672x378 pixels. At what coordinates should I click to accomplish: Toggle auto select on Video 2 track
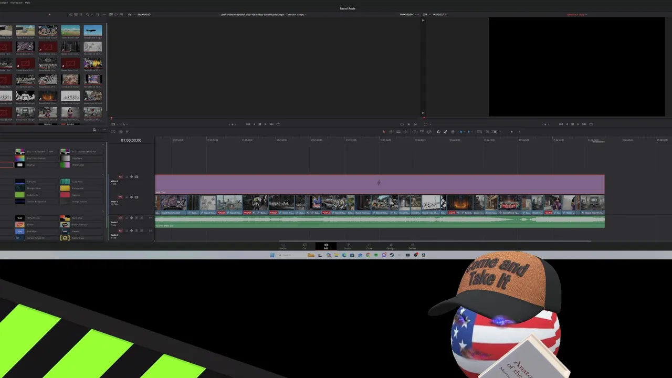[x=131, y=177]
